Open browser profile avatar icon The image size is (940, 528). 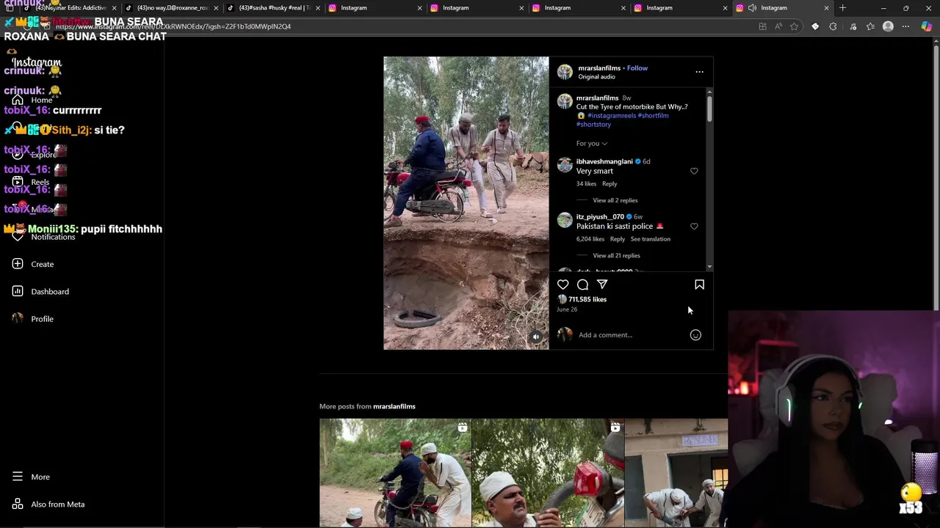click(888, 26)
